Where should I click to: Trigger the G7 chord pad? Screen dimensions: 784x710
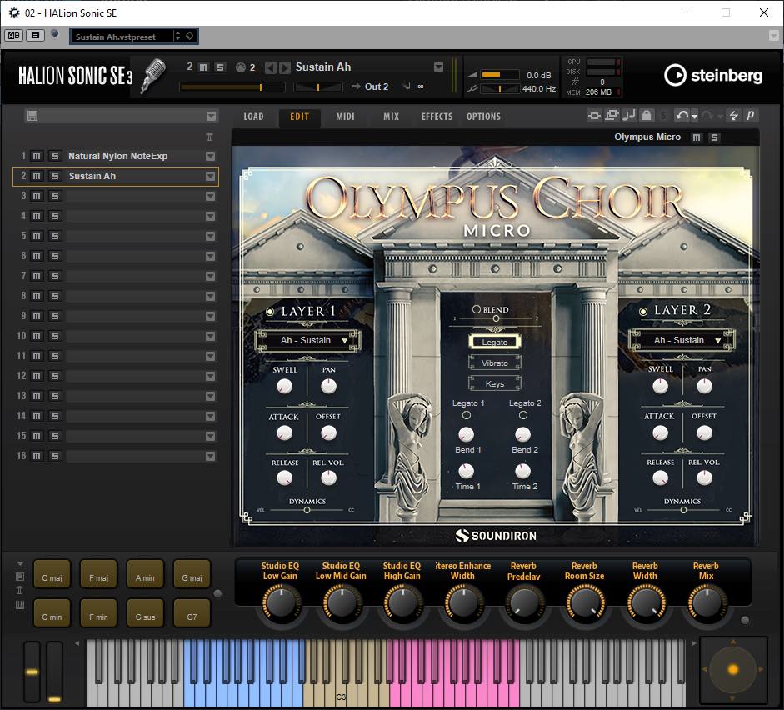[192, 613]
